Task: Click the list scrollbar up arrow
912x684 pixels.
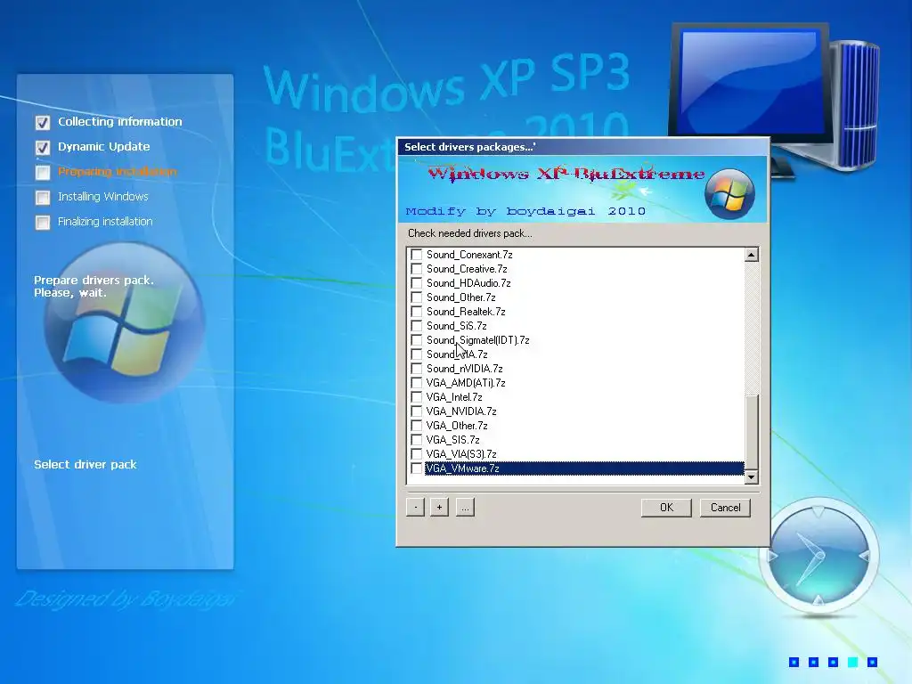Action: 752,255
